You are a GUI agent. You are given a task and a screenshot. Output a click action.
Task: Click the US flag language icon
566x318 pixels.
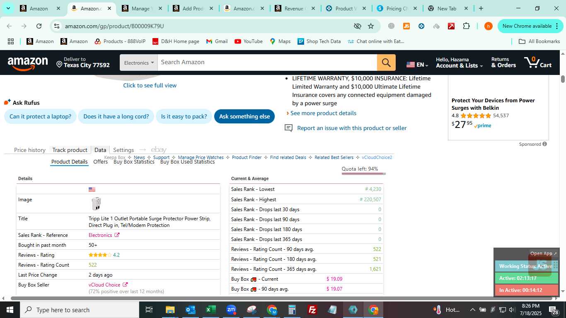click(x=411, y=65)
